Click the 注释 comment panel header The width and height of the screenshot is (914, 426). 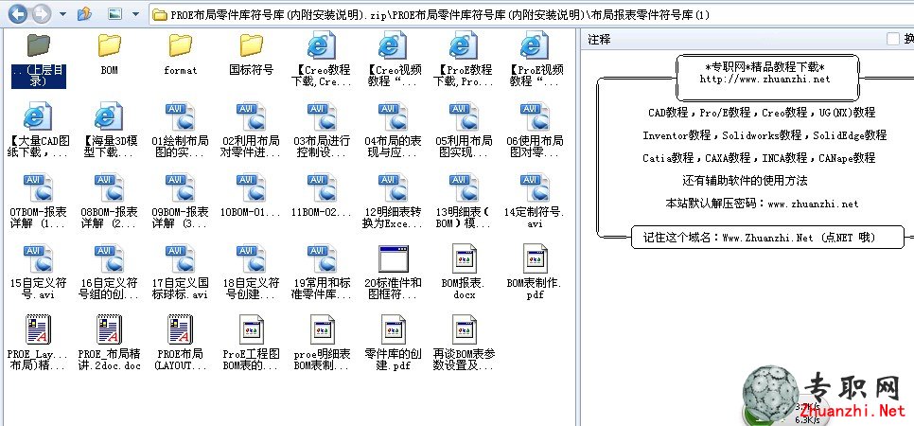point(747,39)
